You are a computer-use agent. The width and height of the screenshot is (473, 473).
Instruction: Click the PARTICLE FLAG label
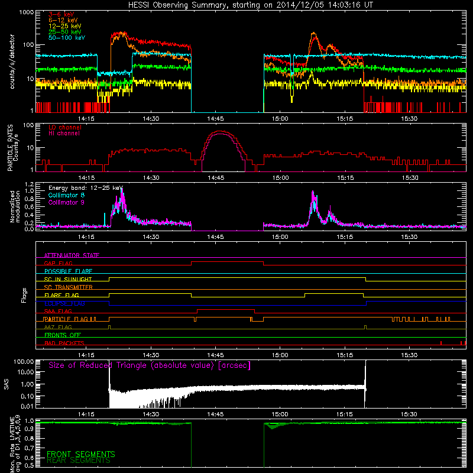[66, 319]
